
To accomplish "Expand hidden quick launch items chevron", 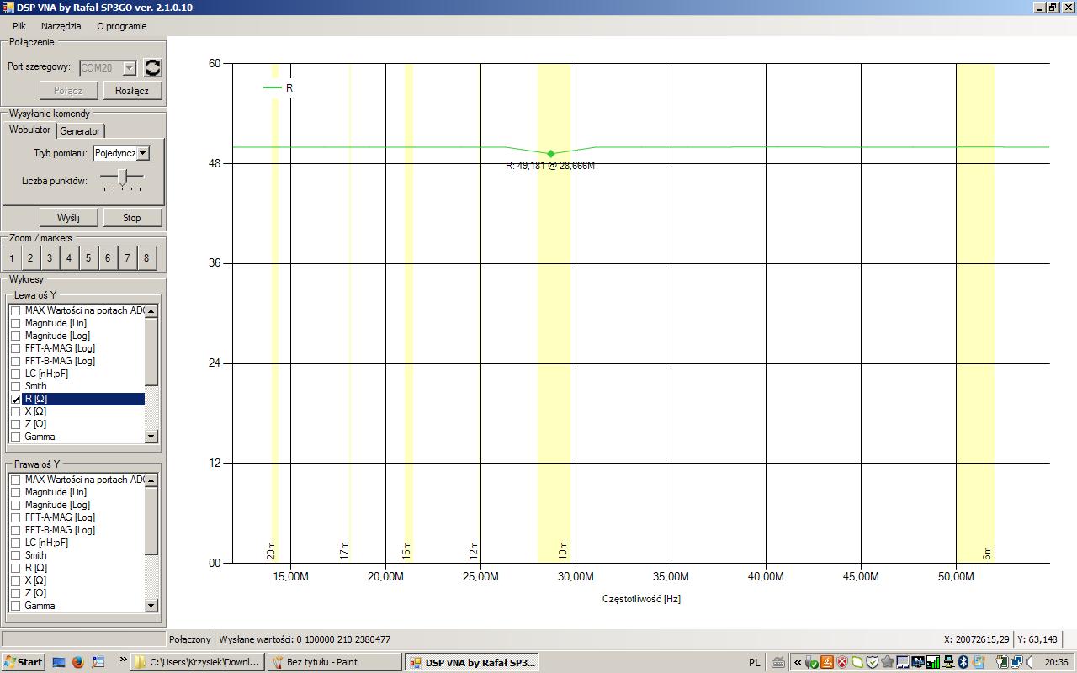I will (123, 660).
